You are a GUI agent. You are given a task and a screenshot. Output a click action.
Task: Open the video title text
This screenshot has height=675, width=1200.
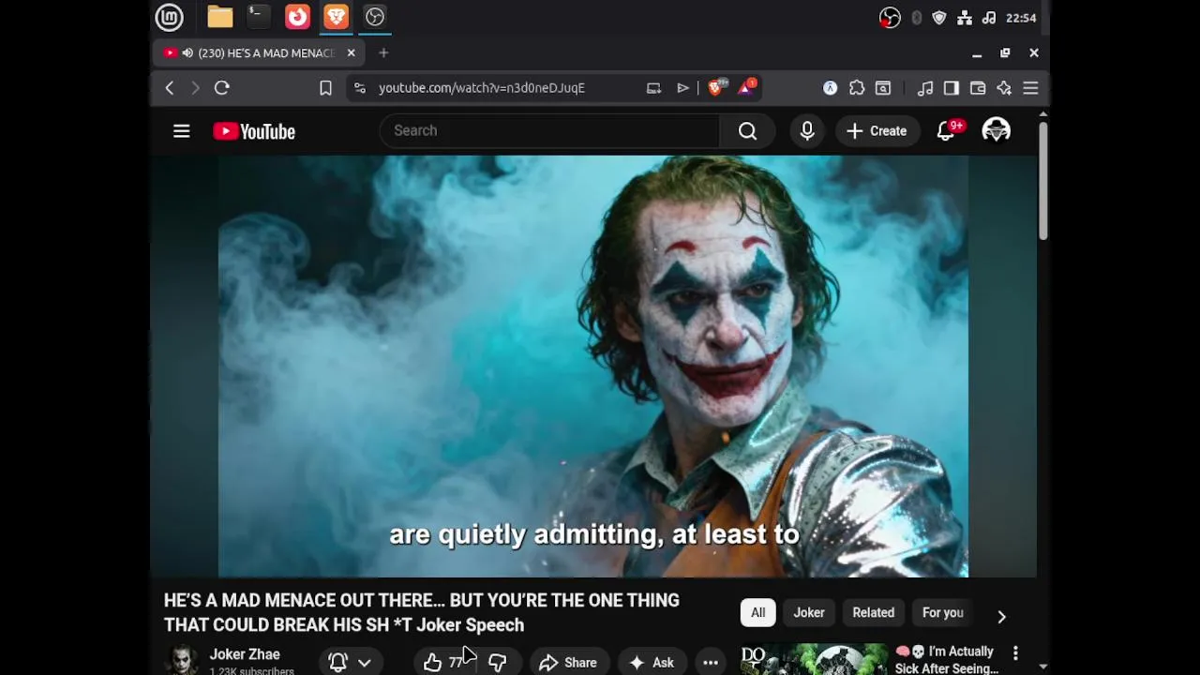(x=422, y=612)
